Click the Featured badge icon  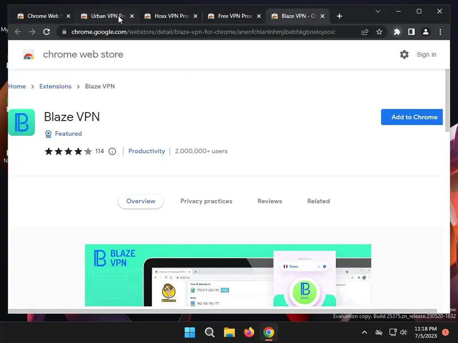point(48,134)
